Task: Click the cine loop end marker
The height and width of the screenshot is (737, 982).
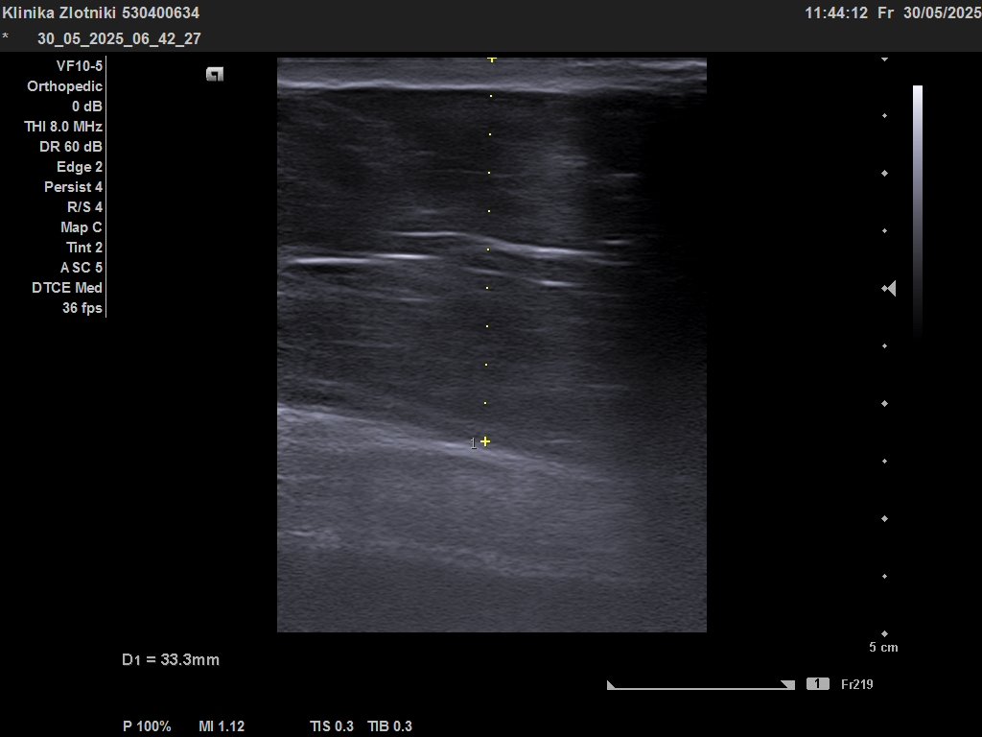Action: coord(788,685)
